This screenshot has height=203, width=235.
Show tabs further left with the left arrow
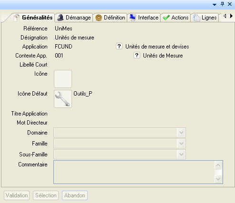225,16
